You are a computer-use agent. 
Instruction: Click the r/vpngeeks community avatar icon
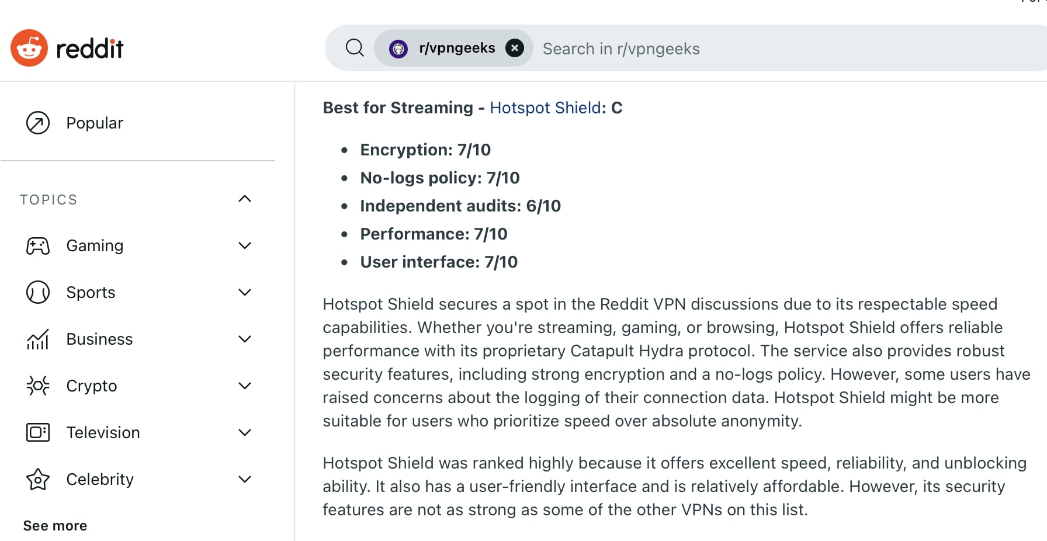pyautogui.click(x=398, y=48)
